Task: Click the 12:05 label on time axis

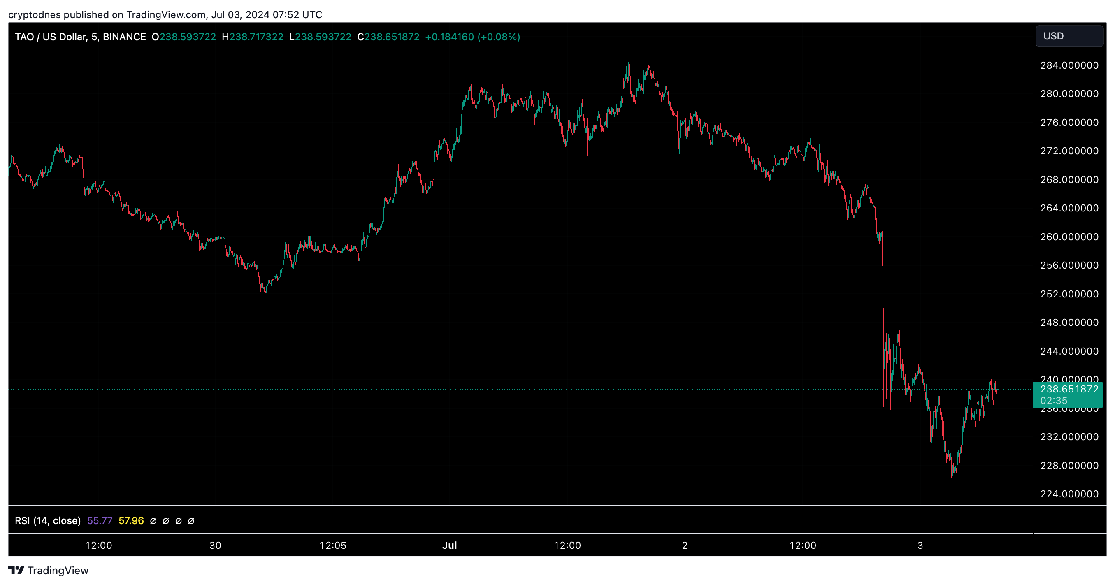Action: point(332,545)
